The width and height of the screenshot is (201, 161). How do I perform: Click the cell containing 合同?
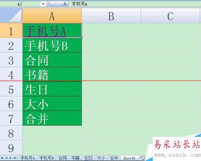point(52,60)
